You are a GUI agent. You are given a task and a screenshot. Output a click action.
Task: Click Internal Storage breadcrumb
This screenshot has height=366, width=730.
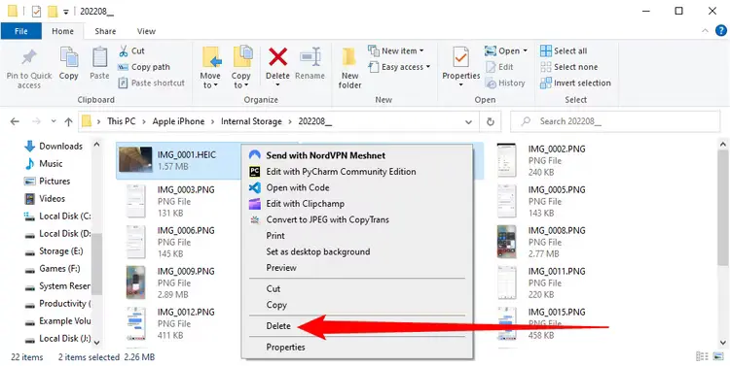coord(251,121)
